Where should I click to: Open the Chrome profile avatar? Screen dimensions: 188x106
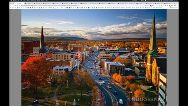pyautogui.click(x=175, y=6)
